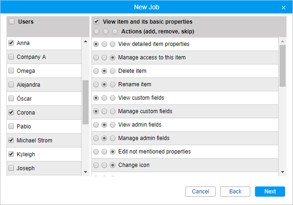Click the users list scroll-up arrow
Viewport: 293px width, 205px height.
coord(85,41)
